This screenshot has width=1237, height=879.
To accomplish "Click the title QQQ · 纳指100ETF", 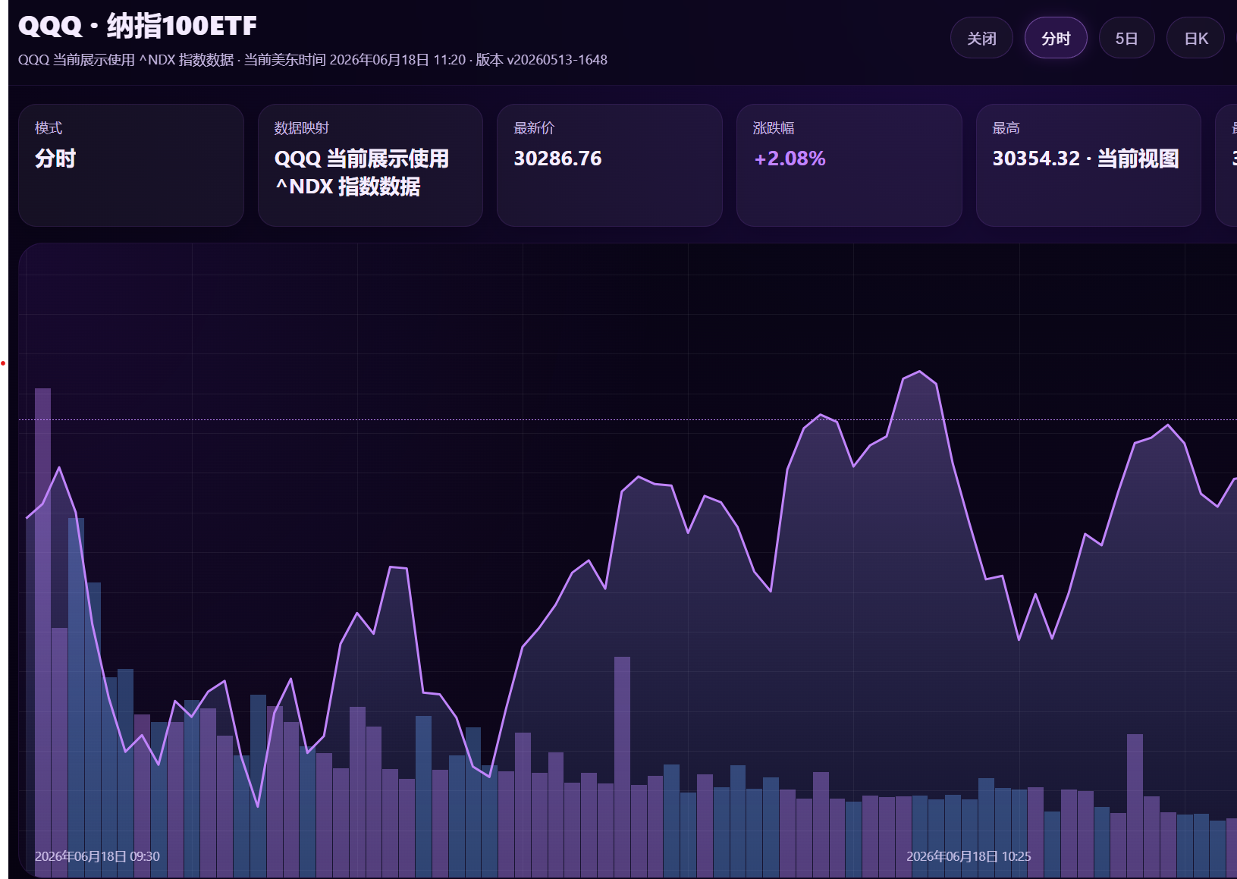I will 137,26.
